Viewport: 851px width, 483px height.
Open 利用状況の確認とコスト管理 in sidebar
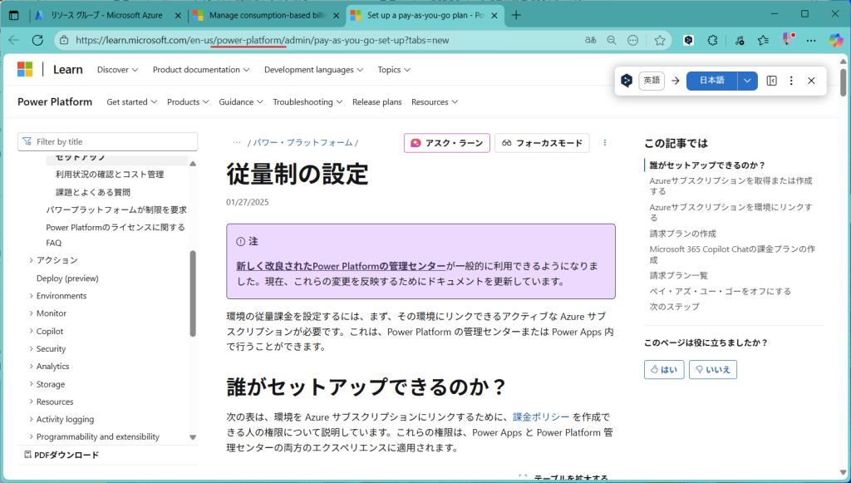pyautogui.click(x=110, y=175)
